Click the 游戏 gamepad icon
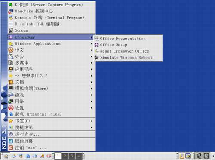 (x=11, y=95)
